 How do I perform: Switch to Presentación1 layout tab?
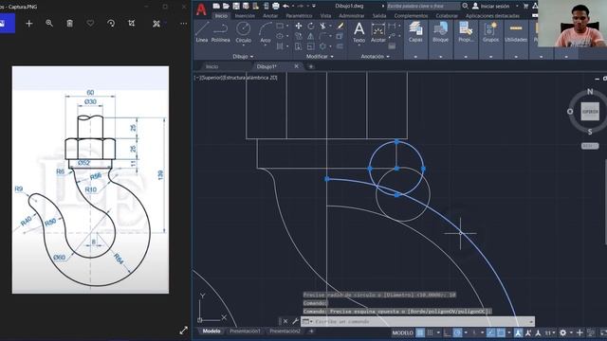pyautogui.click(x=245, y=331)
